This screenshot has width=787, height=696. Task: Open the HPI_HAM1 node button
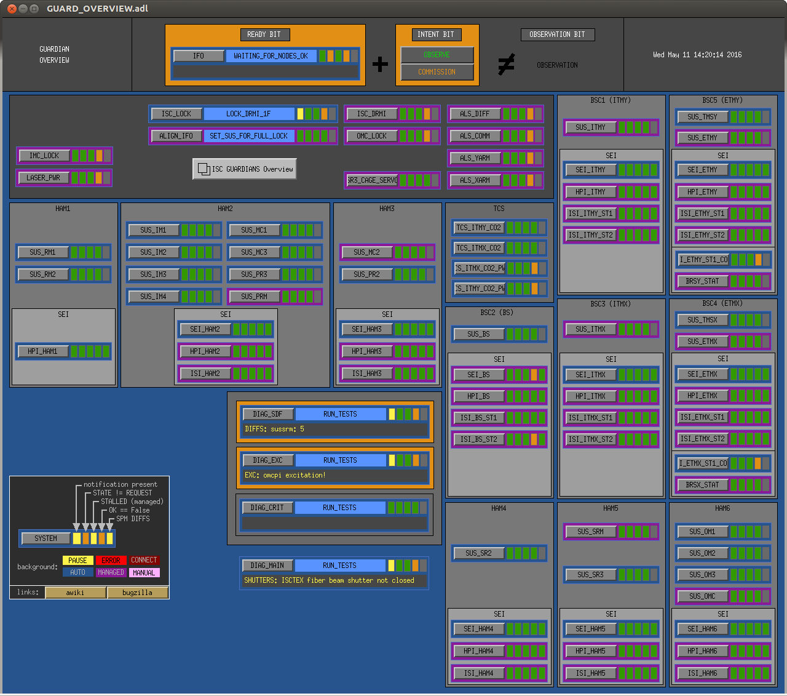43,351
